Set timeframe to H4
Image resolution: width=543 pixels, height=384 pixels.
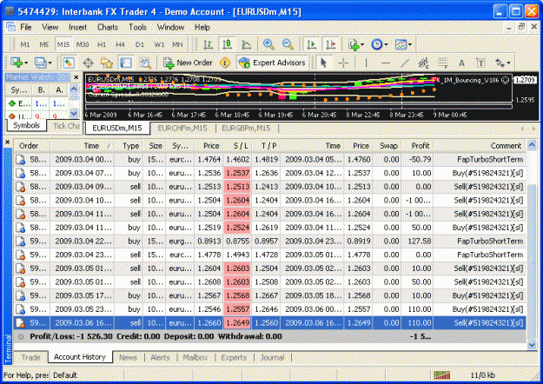tap(120, 44)
